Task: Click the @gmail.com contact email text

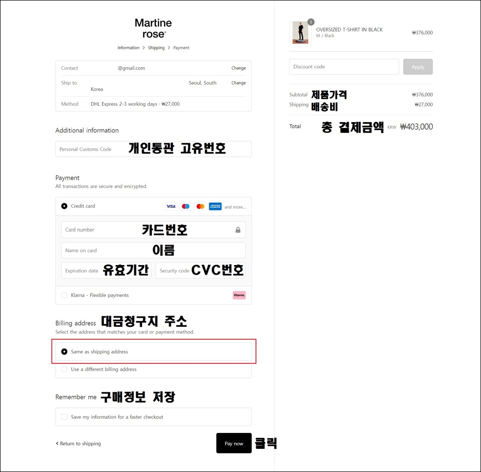Action: coord(131,68)
